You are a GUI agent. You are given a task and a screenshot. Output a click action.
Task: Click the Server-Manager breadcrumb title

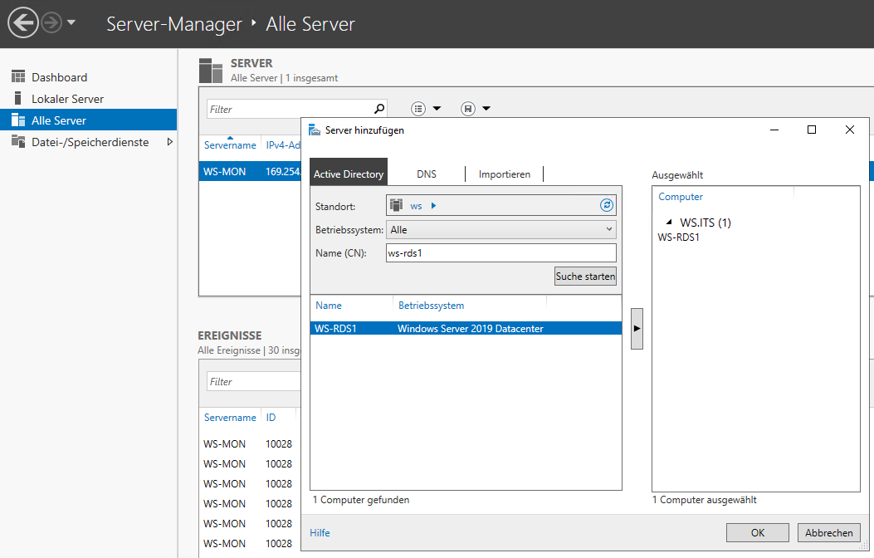[174, 24]
